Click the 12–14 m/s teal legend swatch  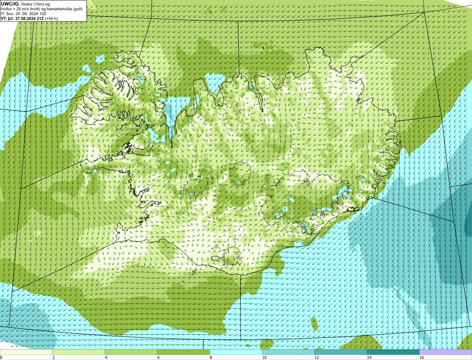tap(341, 352)
